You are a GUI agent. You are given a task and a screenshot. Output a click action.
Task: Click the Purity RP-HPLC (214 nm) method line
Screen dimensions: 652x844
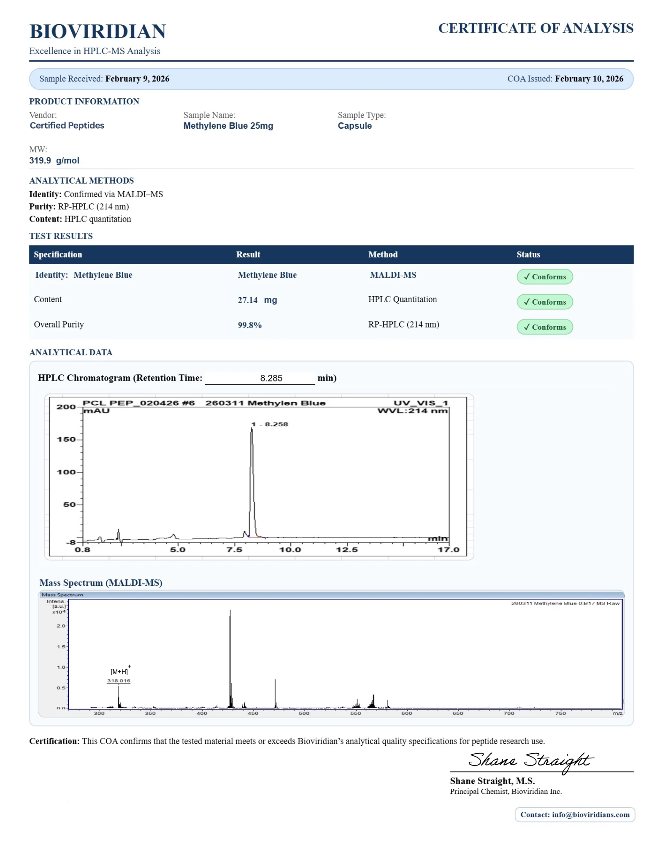(79, 206)
